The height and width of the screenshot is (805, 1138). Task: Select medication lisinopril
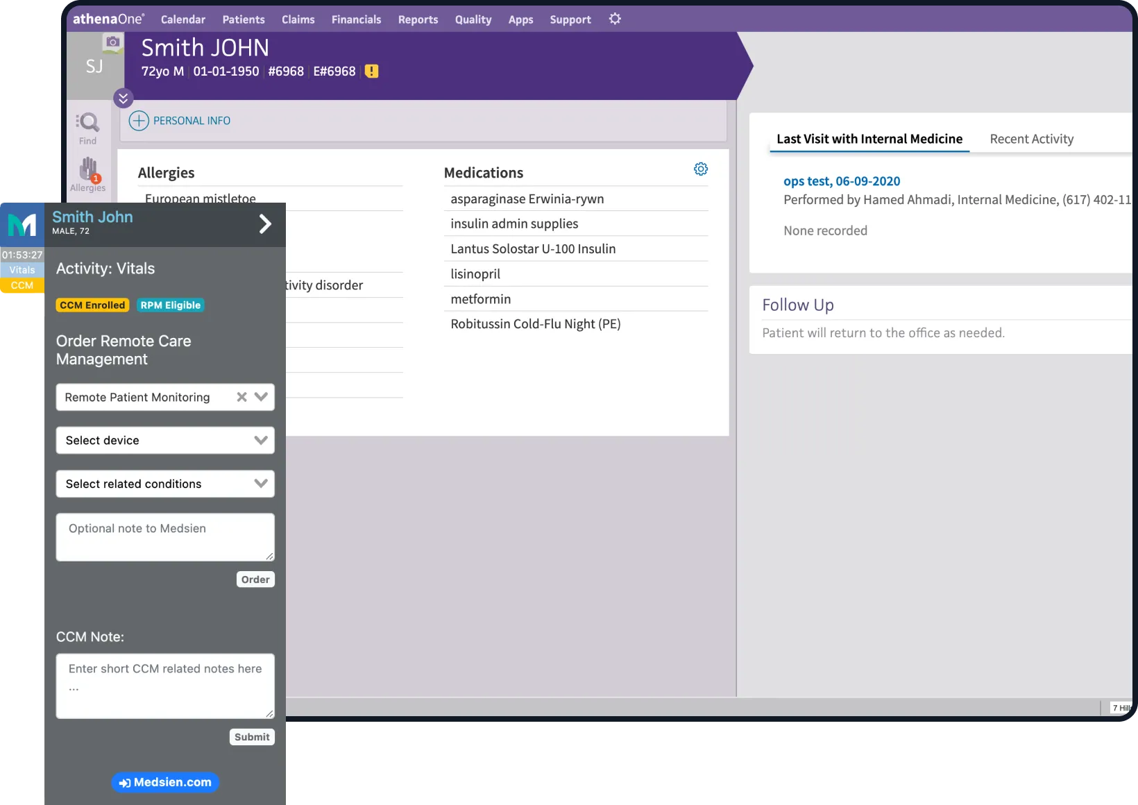(475, 274)
